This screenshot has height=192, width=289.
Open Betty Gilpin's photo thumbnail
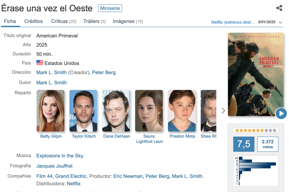(x=51, y=111)
